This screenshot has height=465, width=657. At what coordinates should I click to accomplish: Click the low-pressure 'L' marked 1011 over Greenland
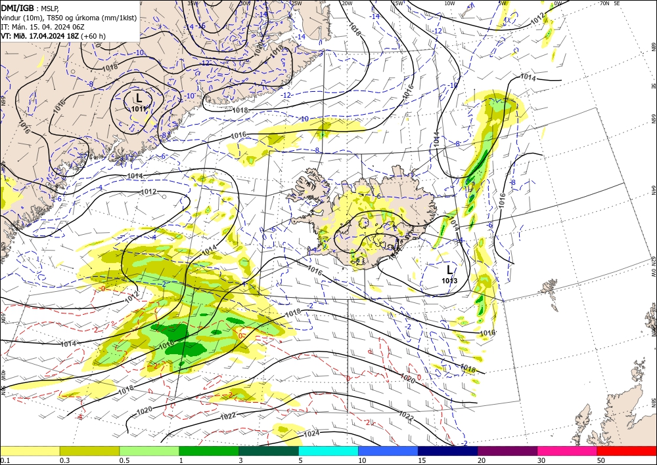coord(139,98)
